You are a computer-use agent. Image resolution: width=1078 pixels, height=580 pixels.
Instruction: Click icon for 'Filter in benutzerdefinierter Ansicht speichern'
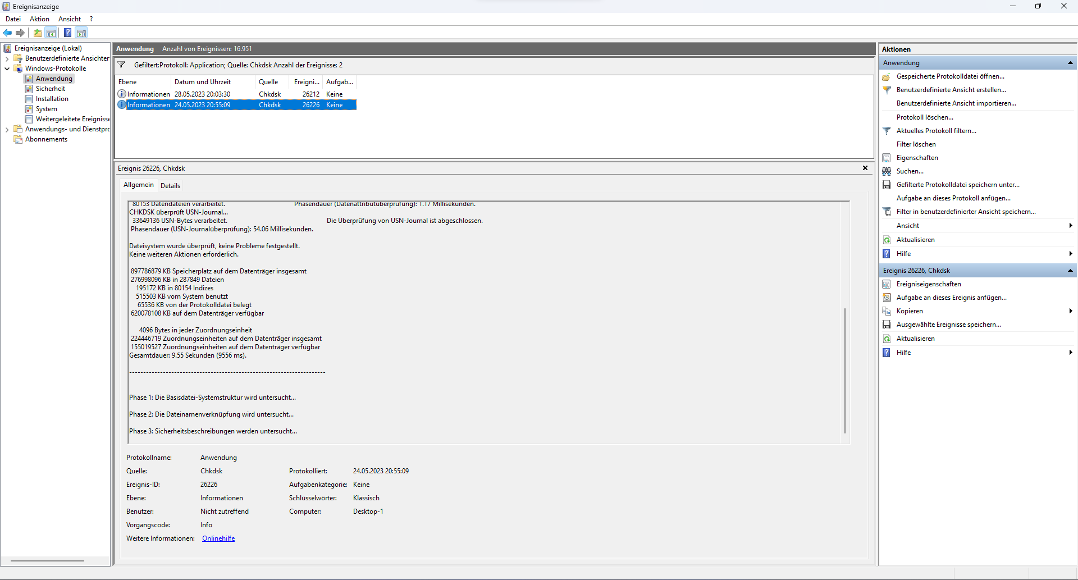887,212
